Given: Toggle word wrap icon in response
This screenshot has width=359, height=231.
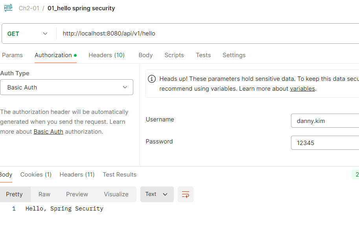Looking at the screenshot, I should 186,194.
